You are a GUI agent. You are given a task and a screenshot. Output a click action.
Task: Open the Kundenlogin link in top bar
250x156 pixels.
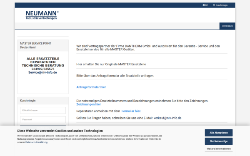[x=220, y=5]
